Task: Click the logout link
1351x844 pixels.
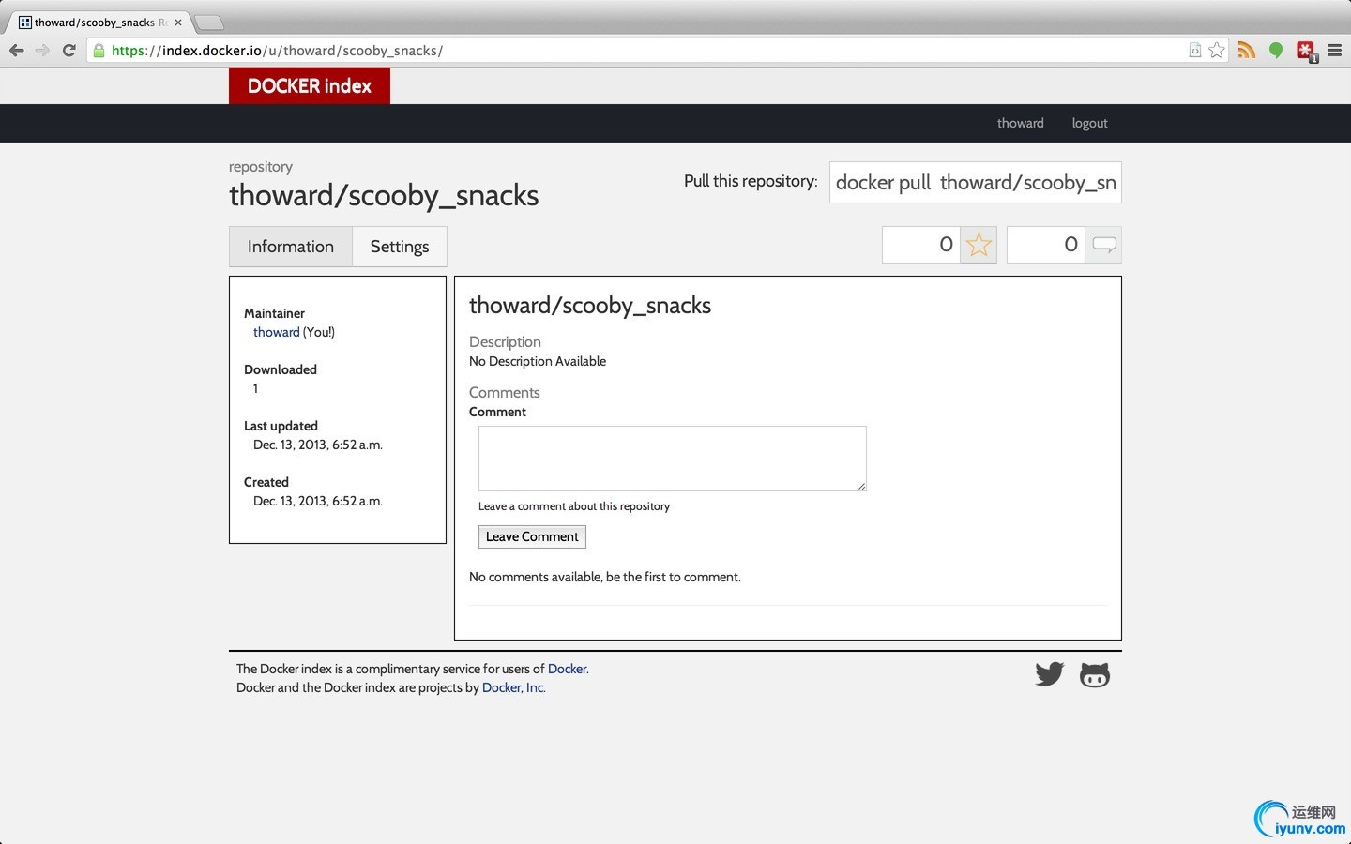Action: 1090,123
